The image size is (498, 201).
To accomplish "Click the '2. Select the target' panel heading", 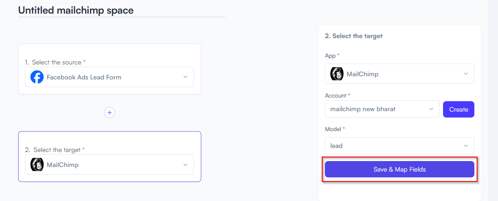I will [354, 36].
